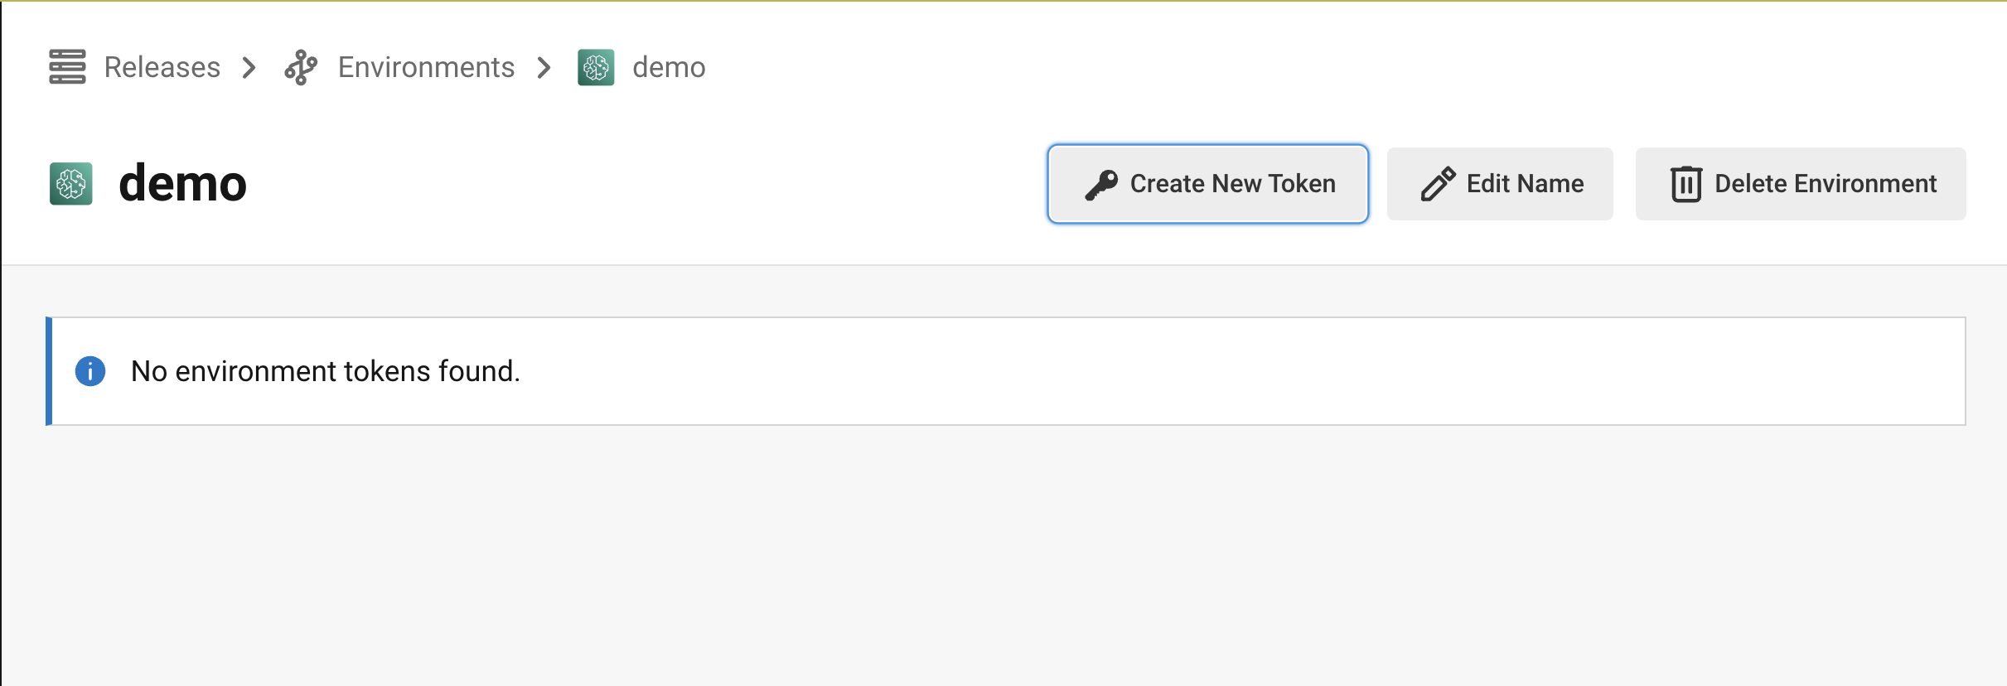2007x686 pixels.
Task: Click the demo page title heading
Action: click(x=183, y=183)
